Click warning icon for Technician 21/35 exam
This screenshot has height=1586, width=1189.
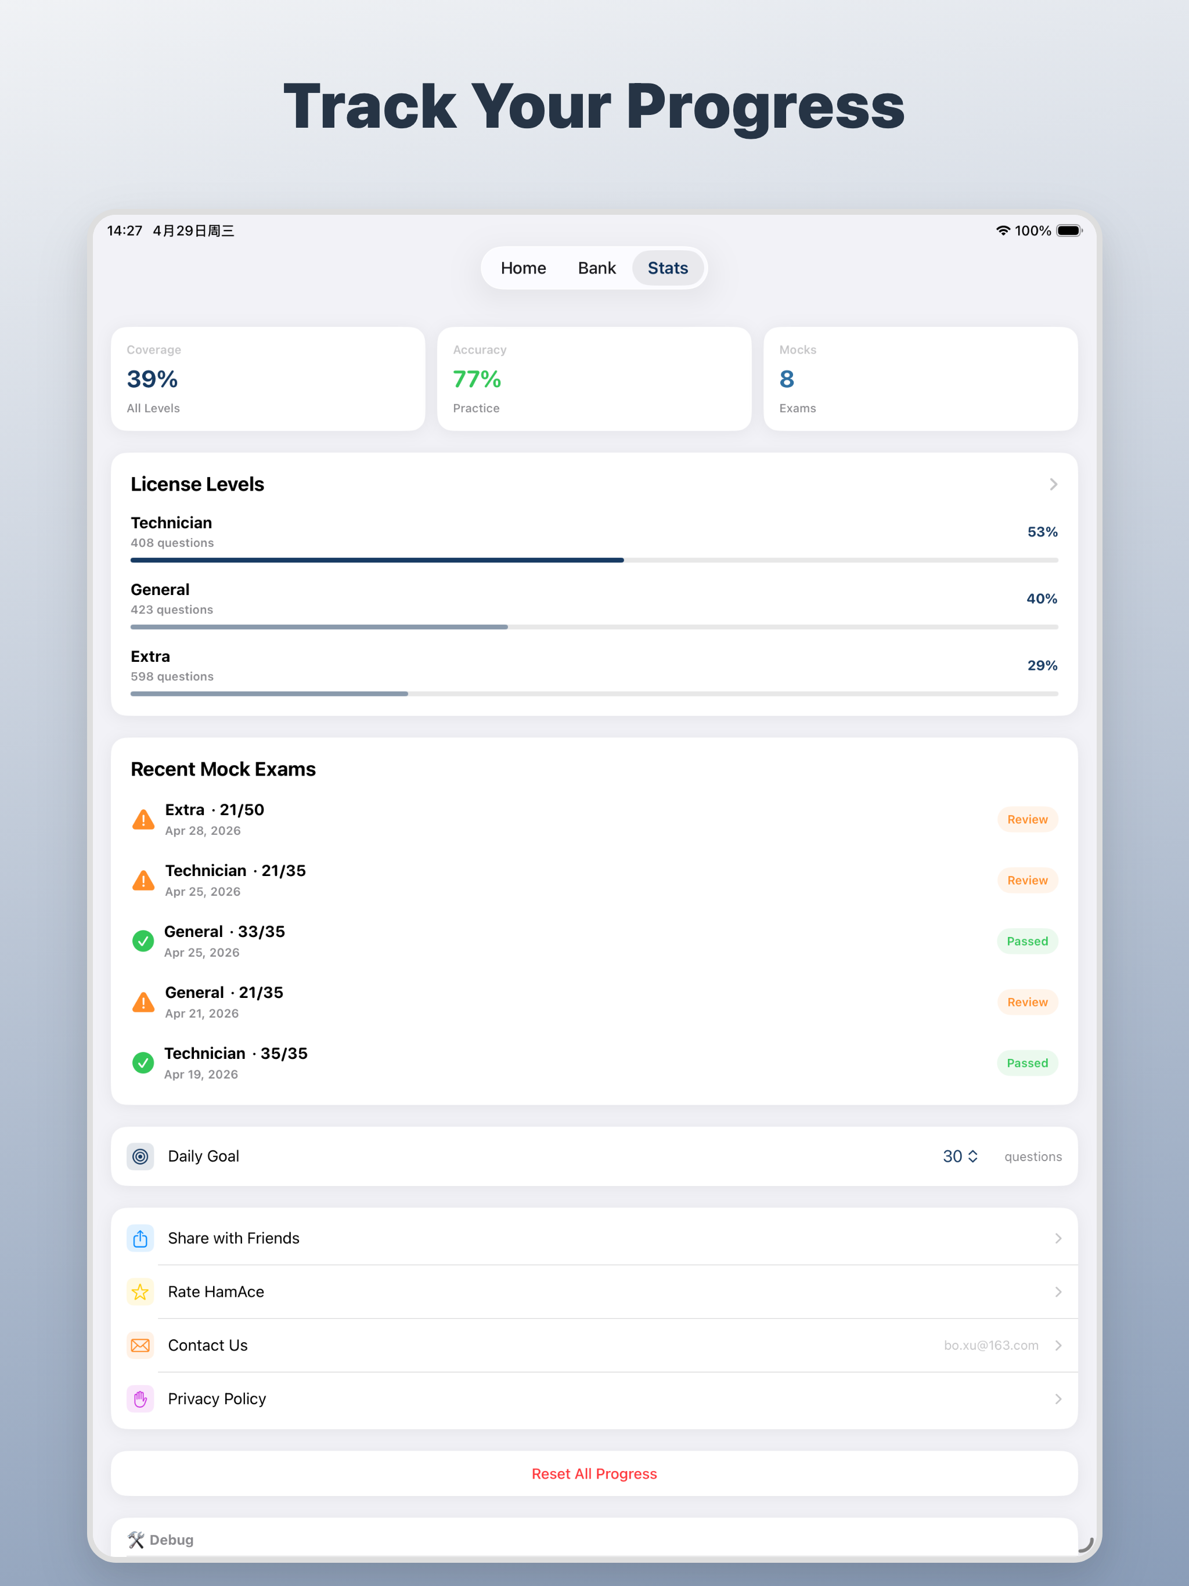point(143,881)
